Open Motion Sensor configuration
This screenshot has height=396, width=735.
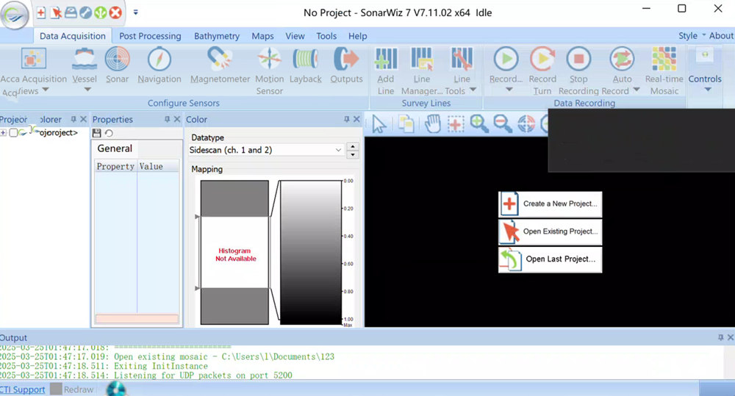269,72
